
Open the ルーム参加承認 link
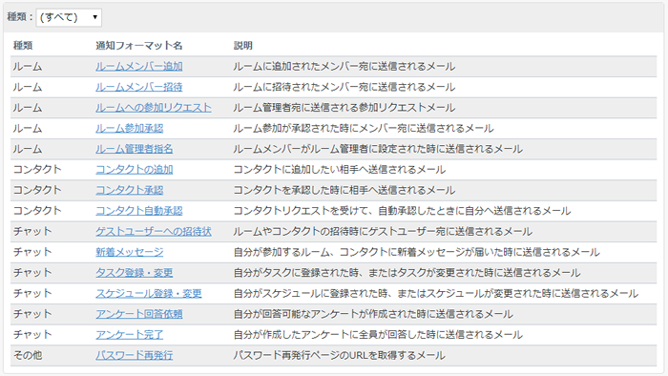pyautogui.click(x=130, y=128)
